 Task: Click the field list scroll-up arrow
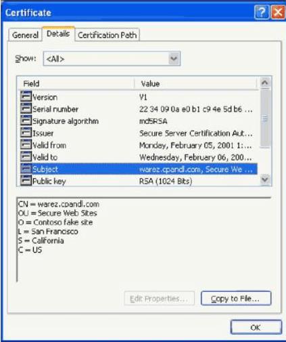click(x=265, y=83)
